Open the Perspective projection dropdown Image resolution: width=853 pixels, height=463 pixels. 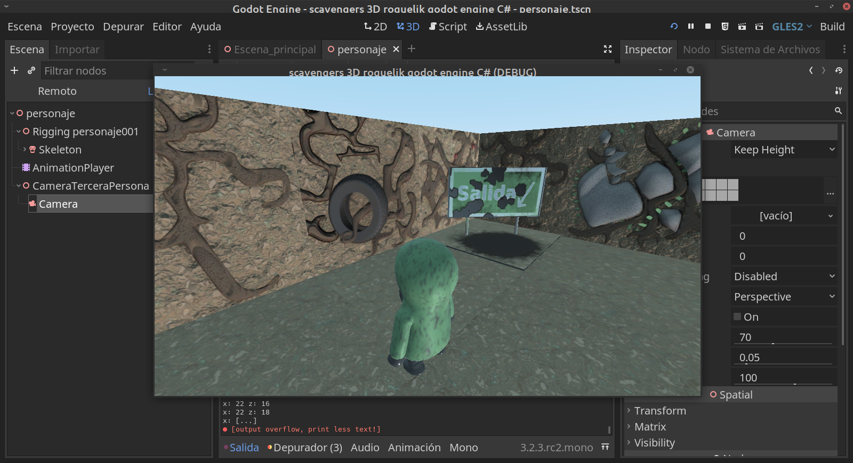pos(784,297)
